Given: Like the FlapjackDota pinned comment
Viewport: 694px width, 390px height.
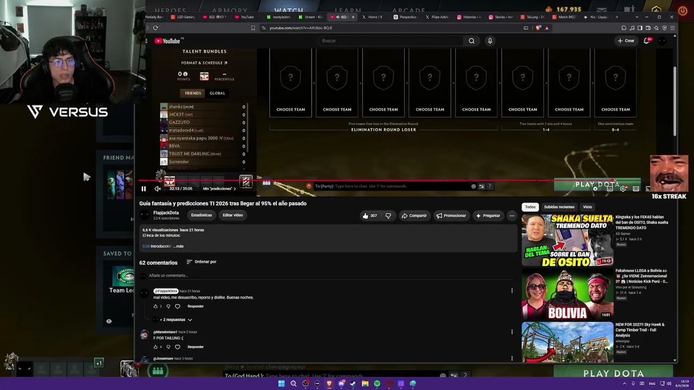Looking at the screenshot, I should click(156, 307).
